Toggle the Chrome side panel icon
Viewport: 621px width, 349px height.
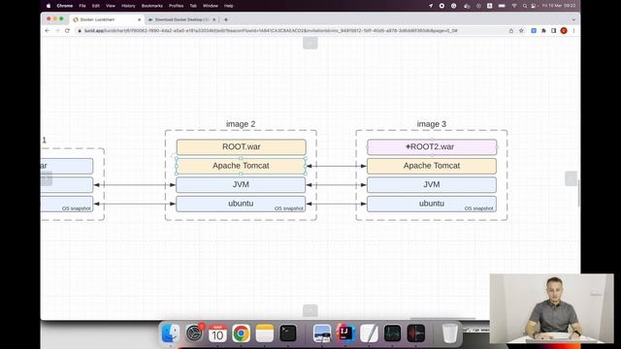pos(553,30)
